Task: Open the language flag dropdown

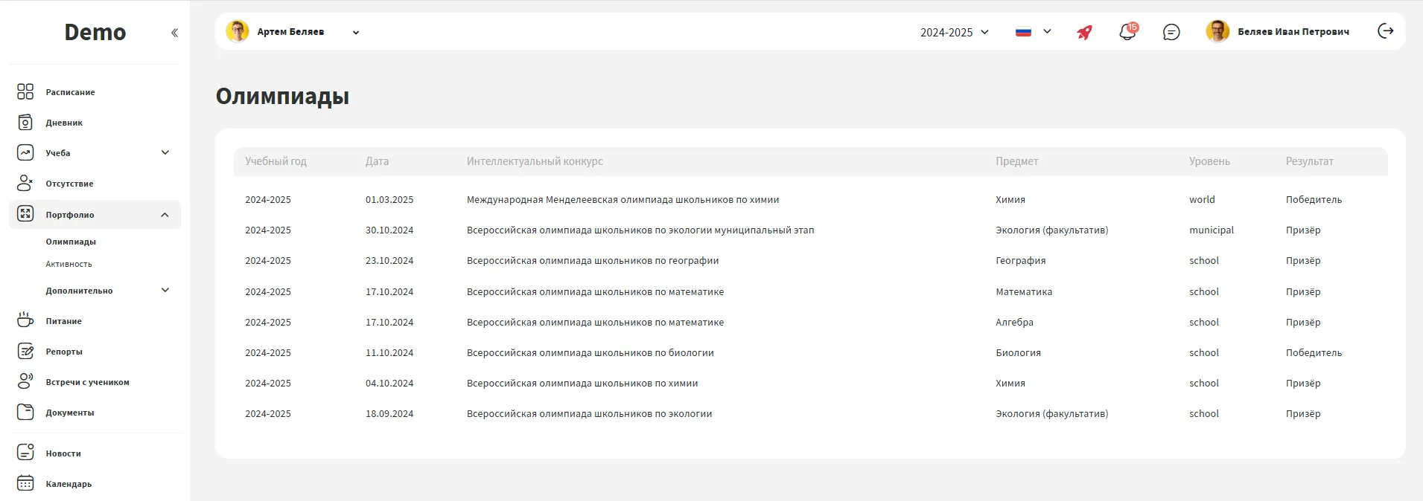Action: [1033, 32]
